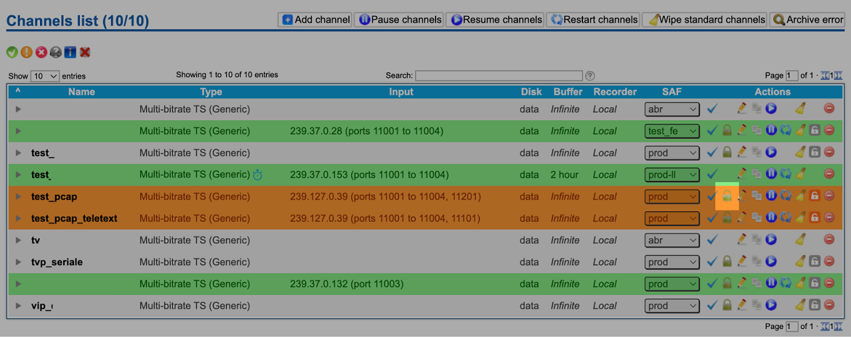Screen dimensions: 851x337
Task: Toggle the green lock in 239.37.0.132 row
Action: tap(727, 284)
